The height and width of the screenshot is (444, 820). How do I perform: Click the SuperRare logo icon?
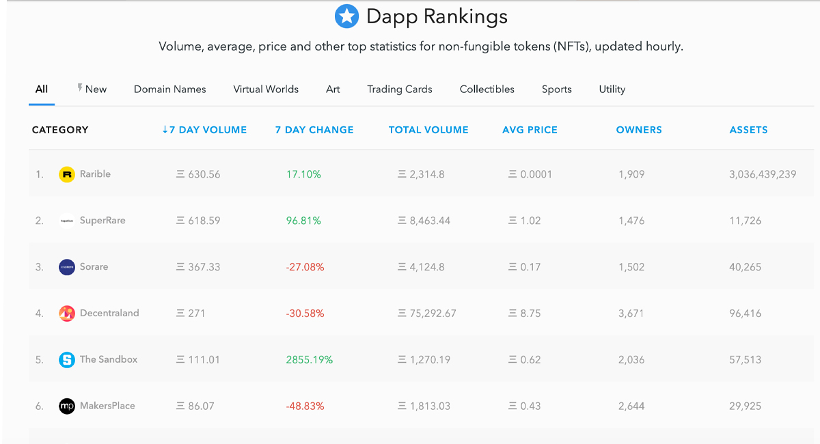pyautogui.click(x=66, y=221)
